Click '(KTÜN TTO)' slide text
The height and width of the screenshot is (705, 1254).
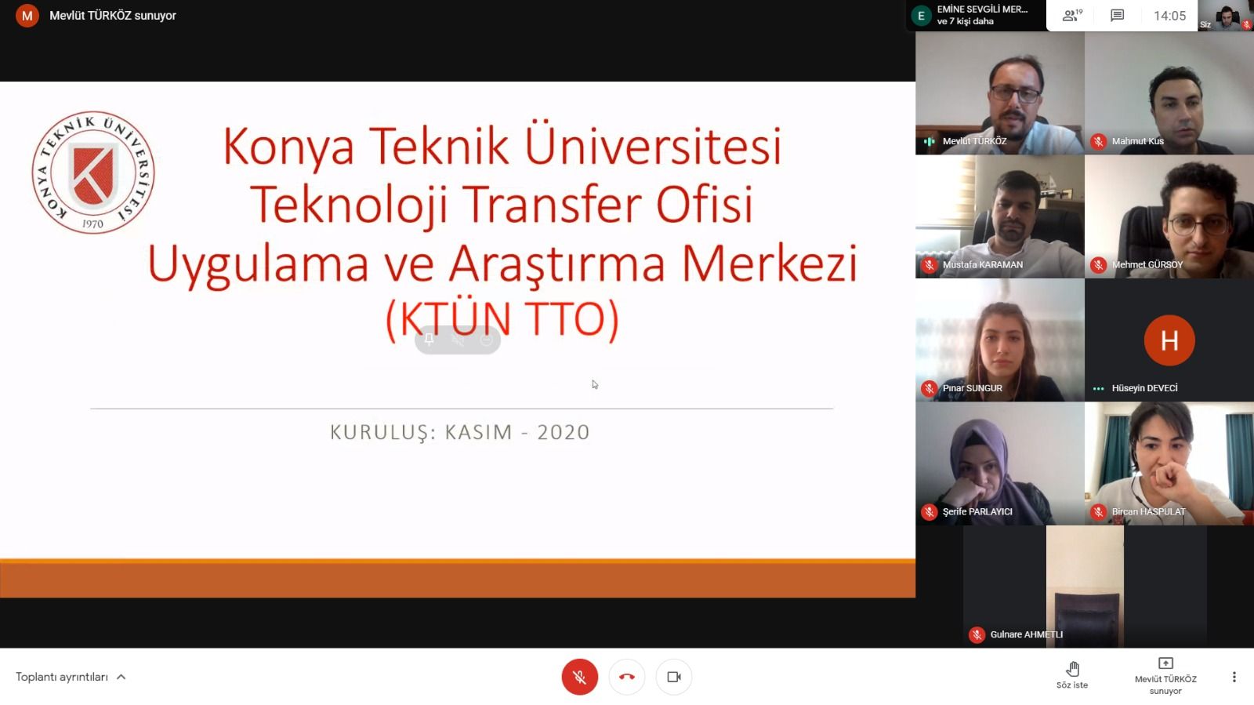pos(502,319)
